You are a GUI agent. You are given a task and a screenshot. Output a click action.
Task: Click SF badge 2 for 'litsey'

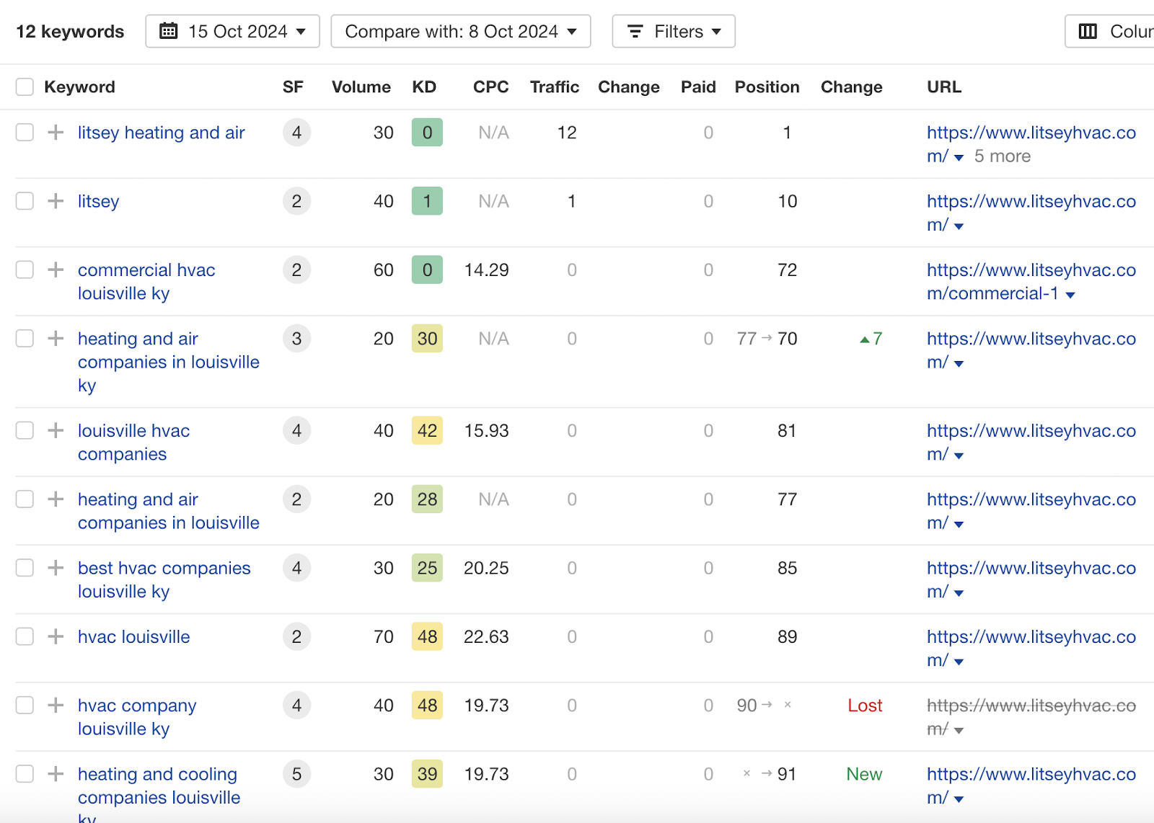coord(296,201)
